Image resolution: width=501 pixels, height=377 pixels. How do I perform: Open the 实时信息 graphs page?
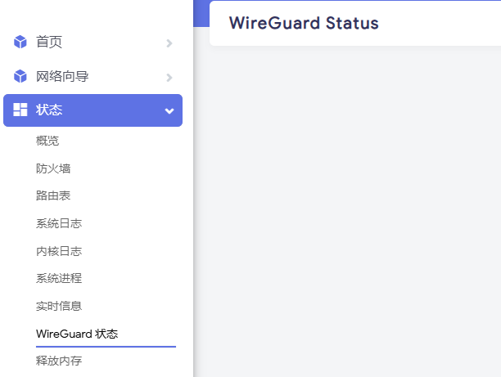coord(59,306)
